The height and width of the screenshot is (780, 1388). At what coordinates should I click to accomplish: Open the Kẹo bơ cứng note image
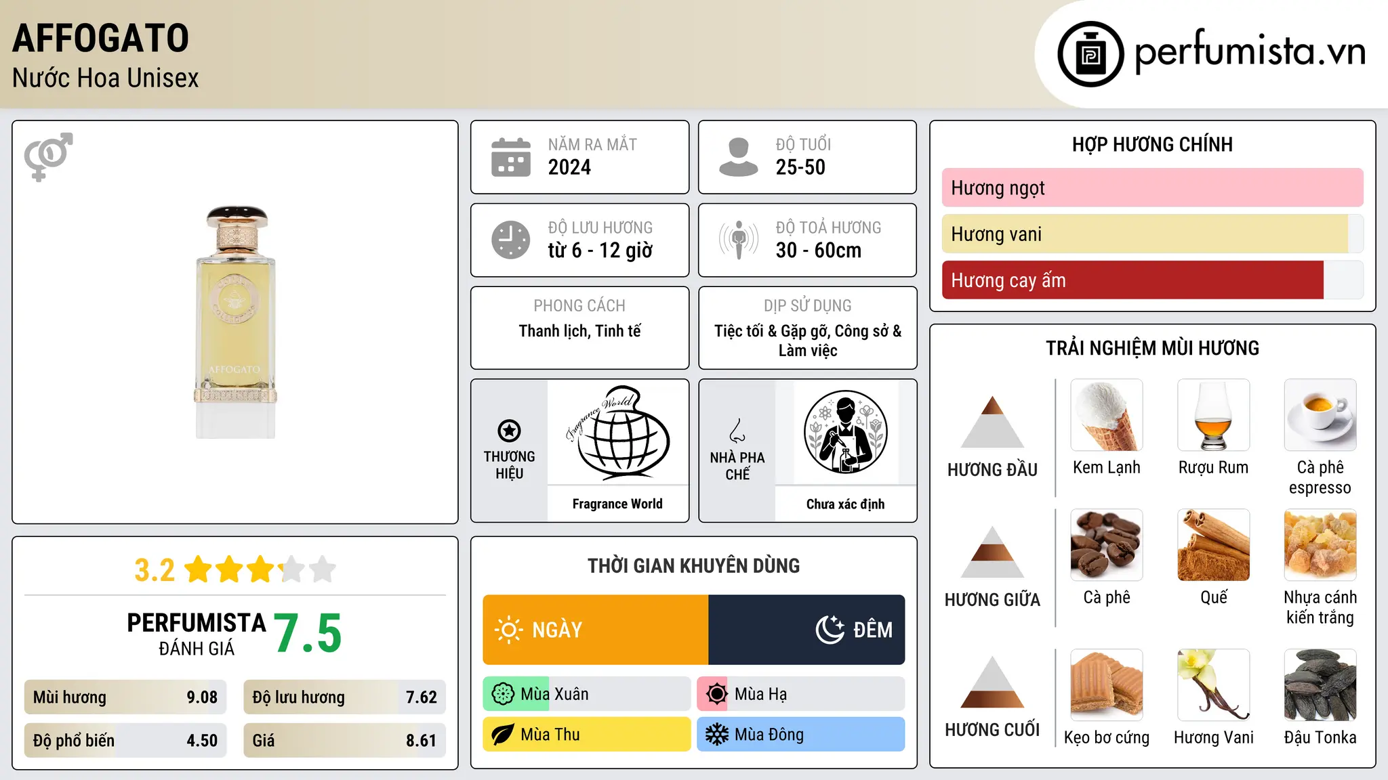click(x=1107, y=685)
